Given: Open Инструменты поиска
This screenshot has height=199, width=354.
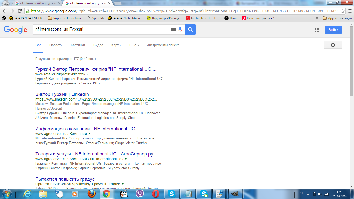Looking at the screenshot, I should pyautogui.click(x=163, y=45).
